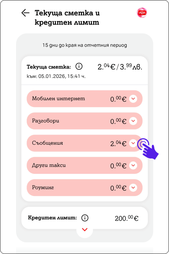Expand the Други такси dropdown arrow

[x=133, y=165]
